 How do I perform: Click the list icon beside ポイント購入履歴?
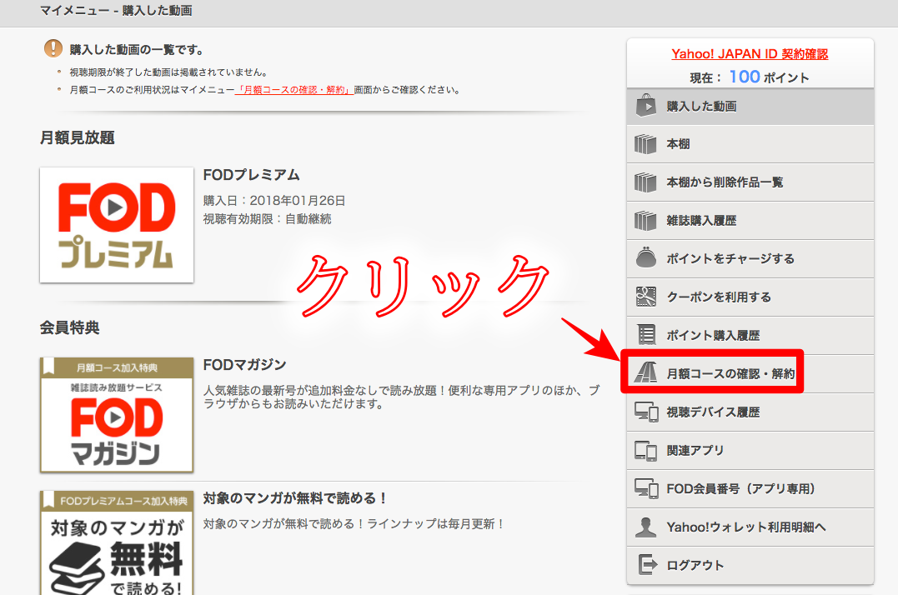tap(646, 335)
